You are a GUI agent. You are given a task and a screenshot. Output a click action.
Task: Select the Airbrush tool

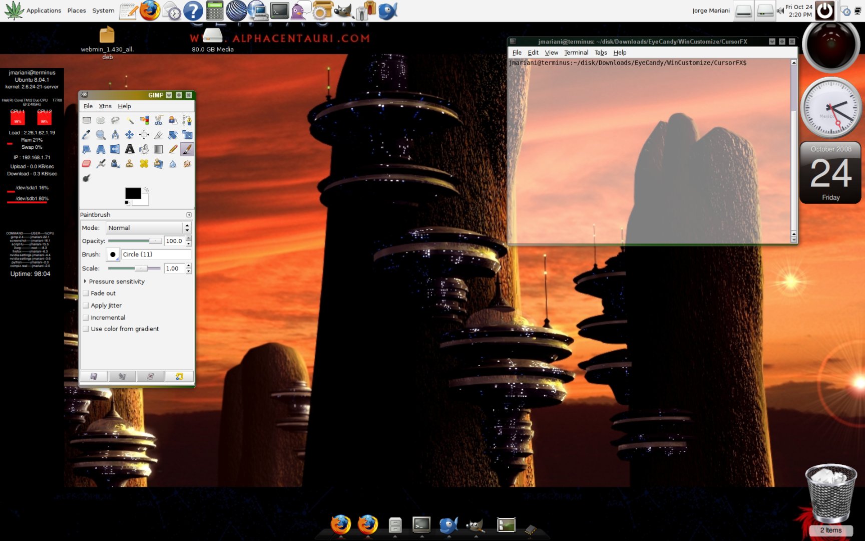[x=101, y=164]
